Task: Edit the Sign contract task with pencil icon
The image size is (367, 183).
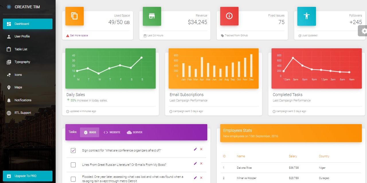Action: tap(195, 149)
